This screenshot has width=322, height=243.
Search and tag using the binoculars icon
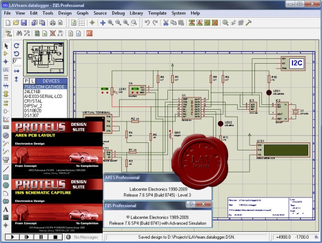[19, 33]
